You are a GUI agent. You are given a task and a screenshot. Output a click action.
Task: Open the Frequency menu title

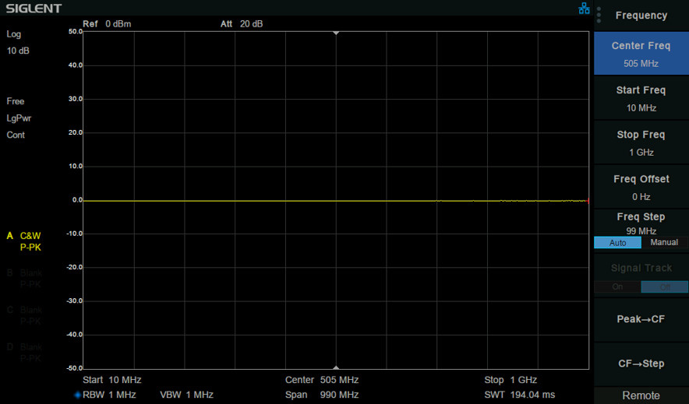(x=641, y=16)
